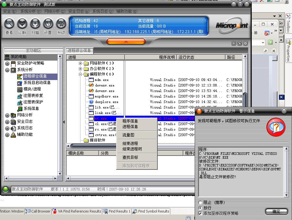Switch to Find Symbol Results tab
The width and height of the screenshot is (292, 220).
click(x=151, y=211)
